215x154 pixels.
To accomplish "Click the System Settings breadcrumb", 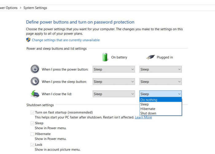I will point(35,8).
